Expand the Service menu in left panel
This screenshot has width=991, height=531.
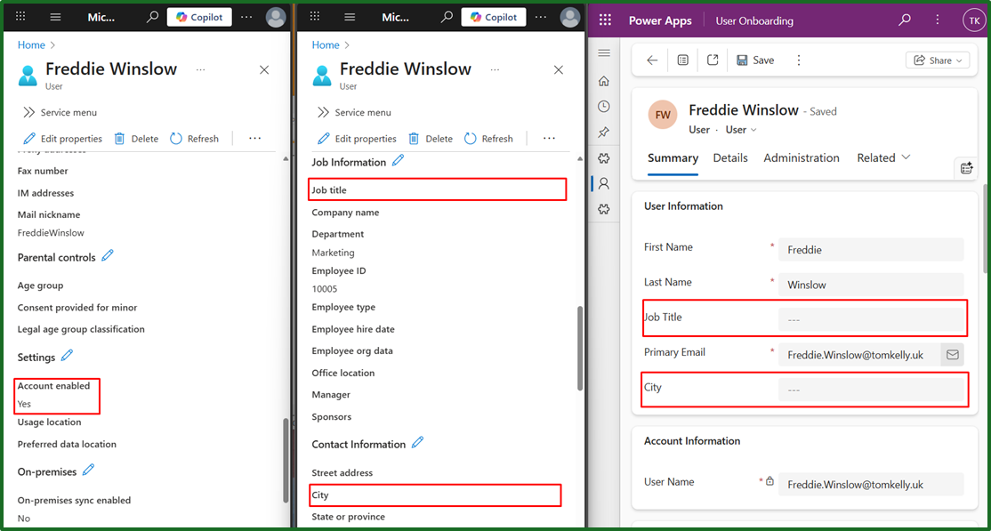pyautogui.click(x=60, y=113)
